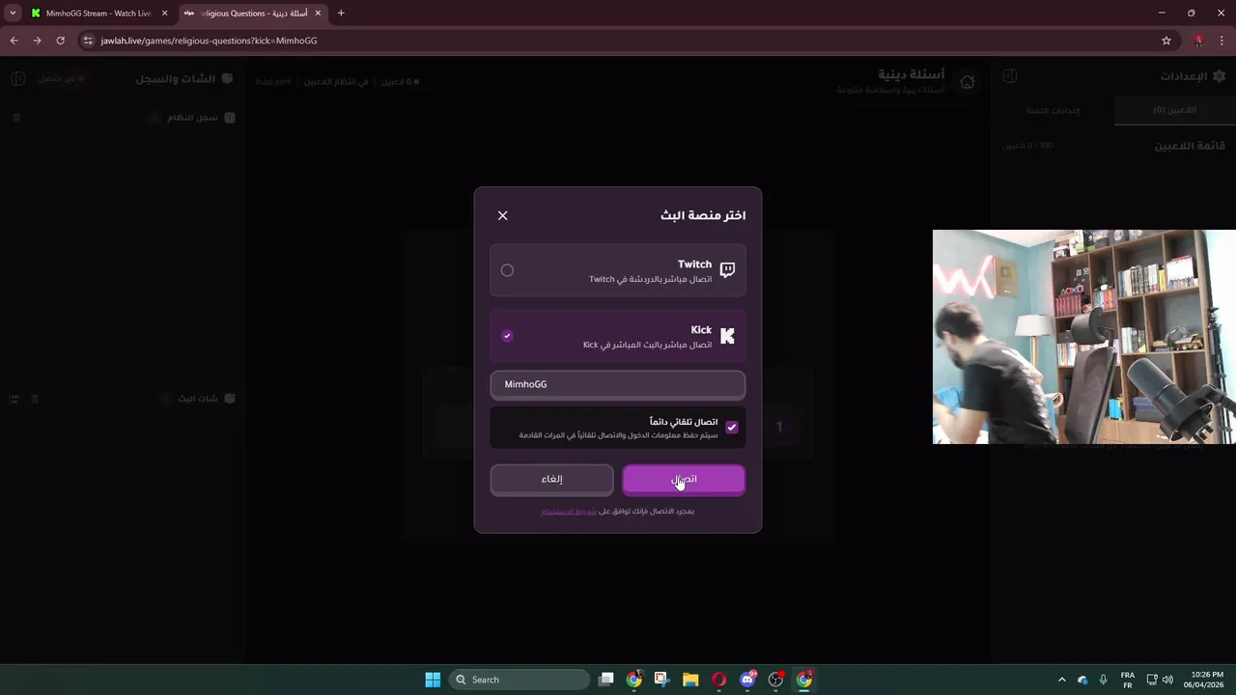This screenshot has height=695, width=1236.
Task: Reload the page with refresh icon
Action: [60, 41]
